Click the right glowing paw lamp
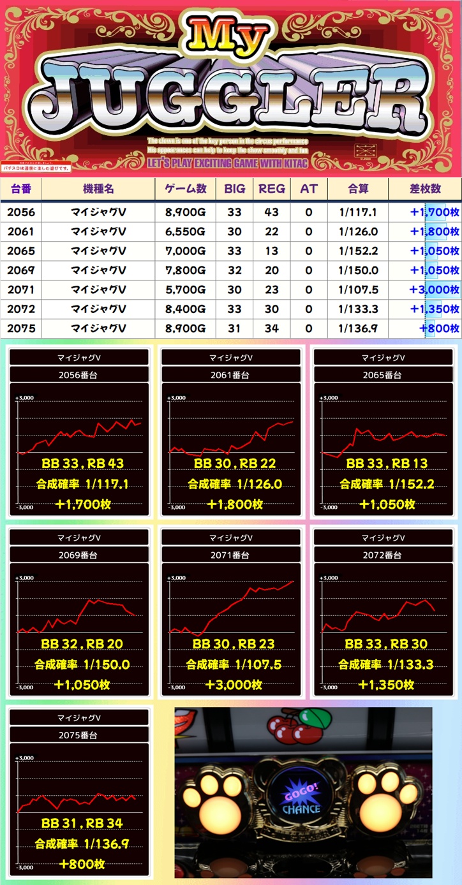The height and width of the screenshot is (885, 462). [385, 798]
